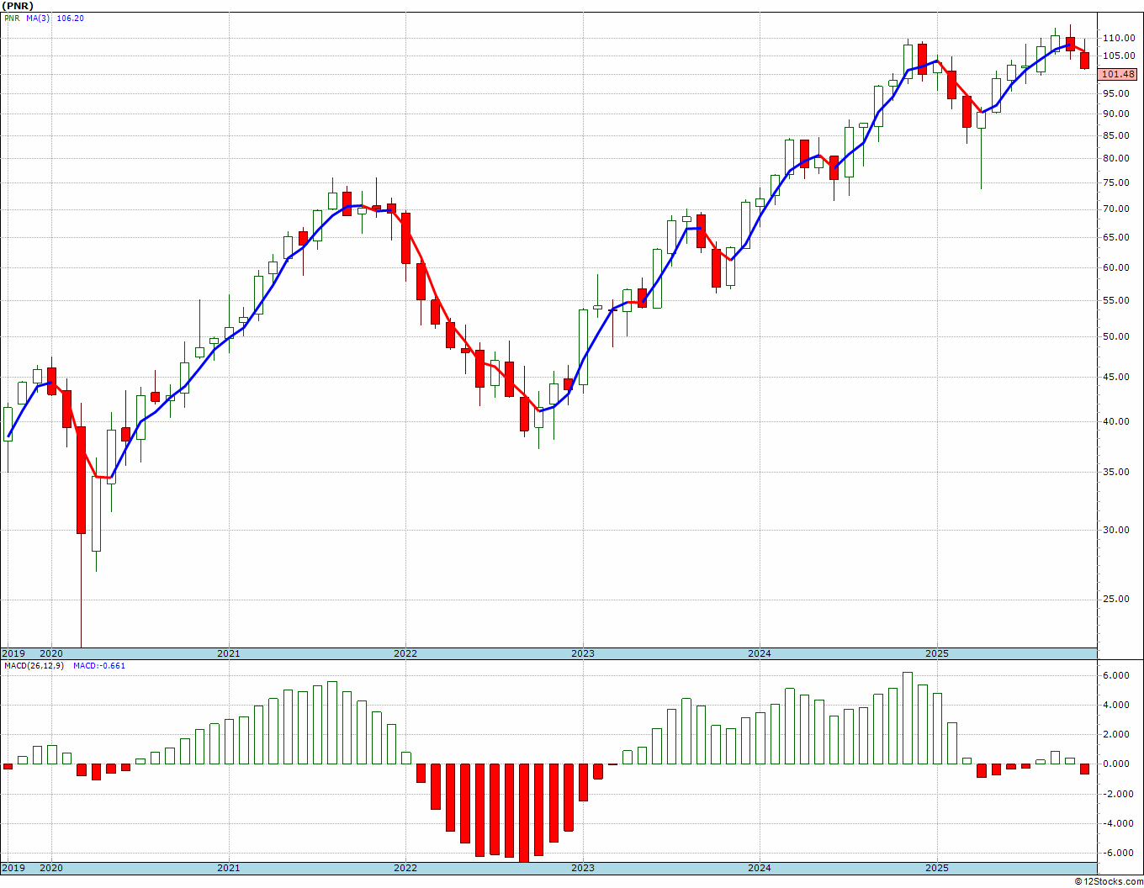
Task: Select the 95.00 price axis label
Action: [1116, 94]
